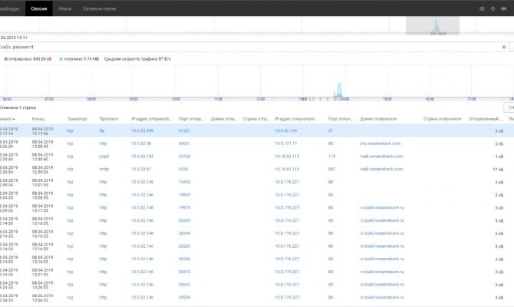Select the row ending at 12:28:45
514x307 pixels.
pyautogui.click(x=257, y=144)
